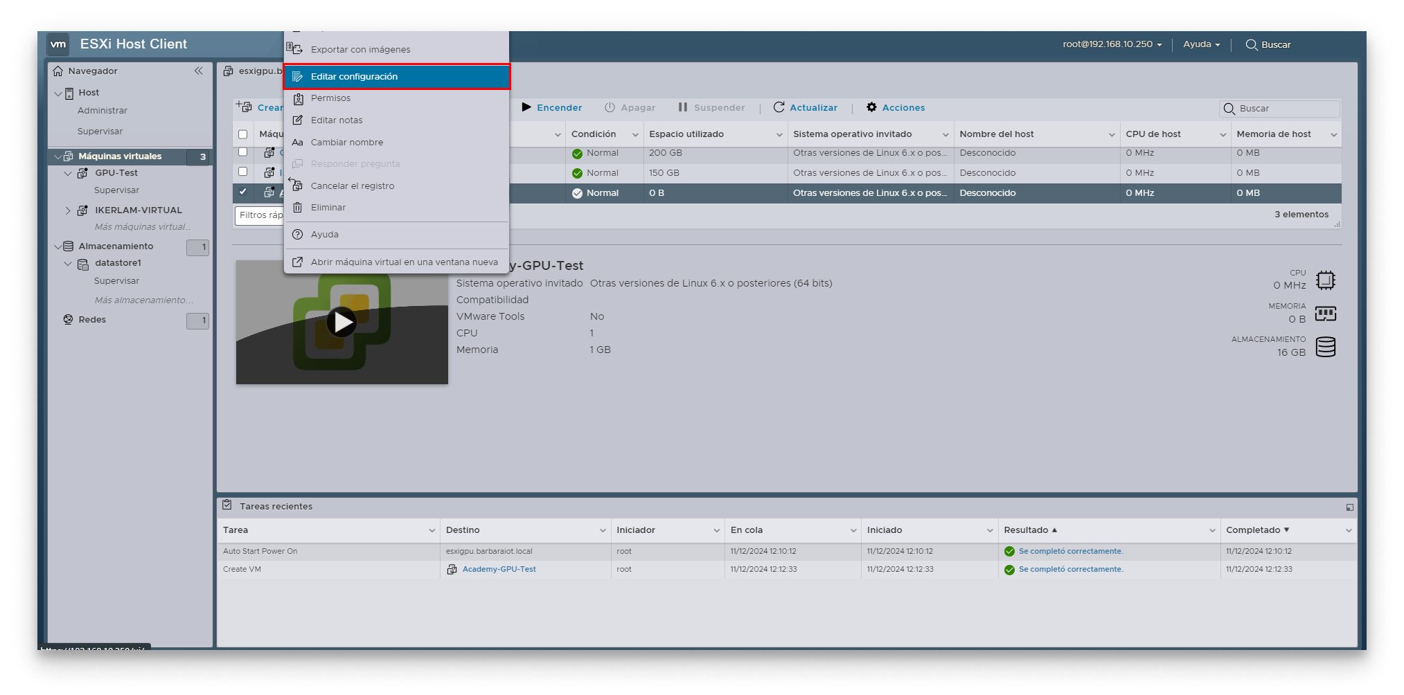The width and height of the screenshot is (1404, 695).
Task: Check the select-all checkbox in the VM list header
Action: [242, 134]
